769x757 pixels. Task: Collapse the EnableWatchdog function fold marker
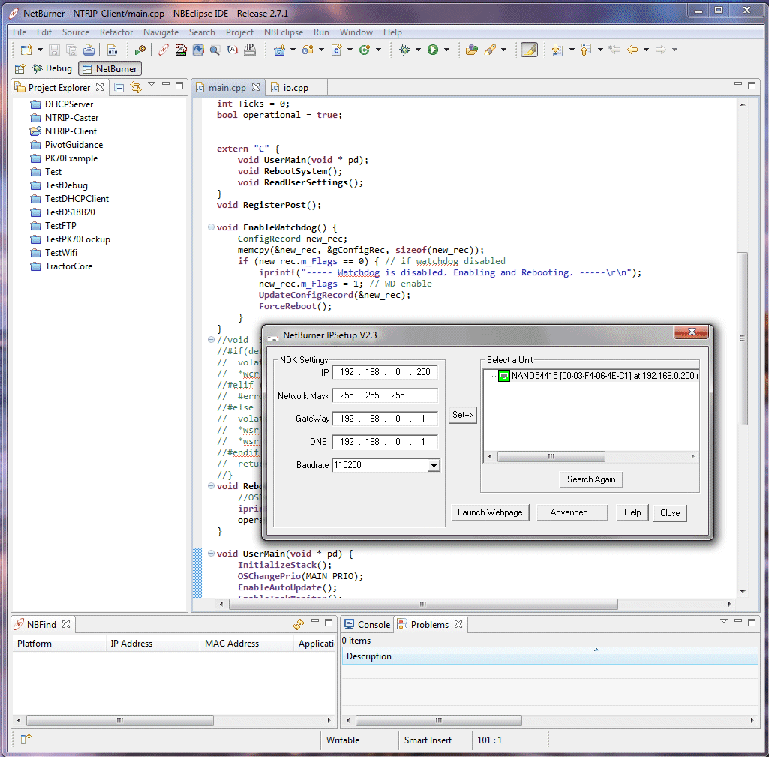click(x=211, y=227)
